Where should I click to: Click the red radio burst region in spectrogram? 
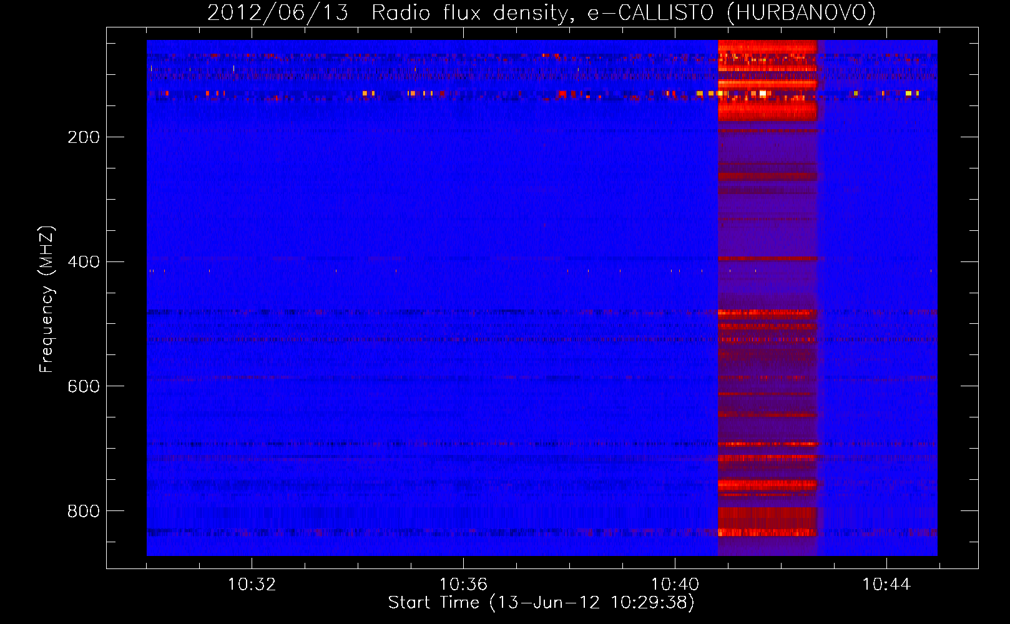[x=767, y=298]
